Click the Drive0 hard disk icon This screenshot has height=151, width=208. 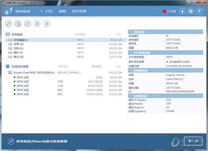(x=10, y=72)
